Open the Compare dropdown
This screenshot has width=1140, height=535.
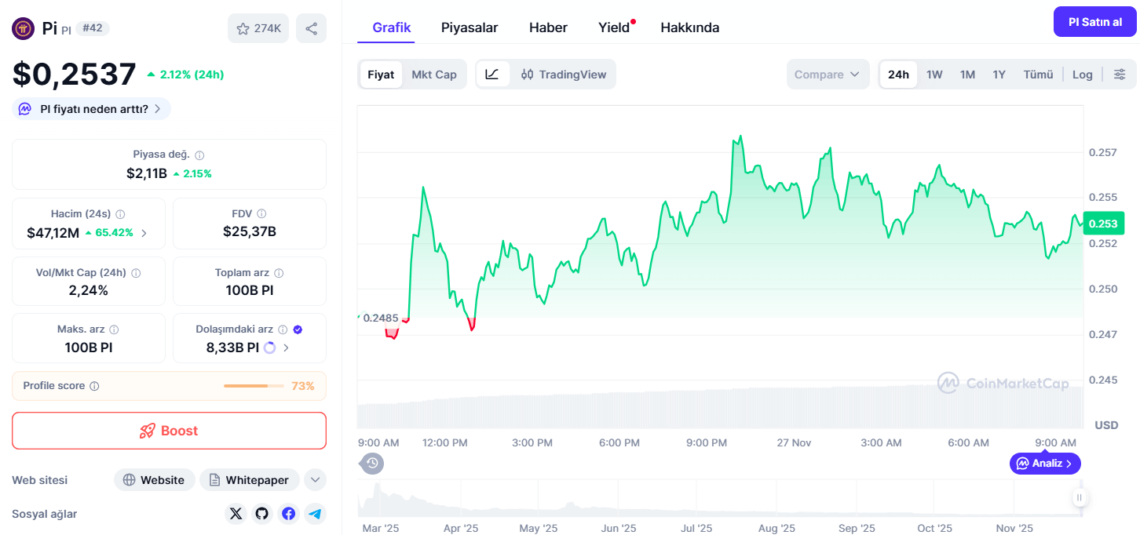point(828,75)
